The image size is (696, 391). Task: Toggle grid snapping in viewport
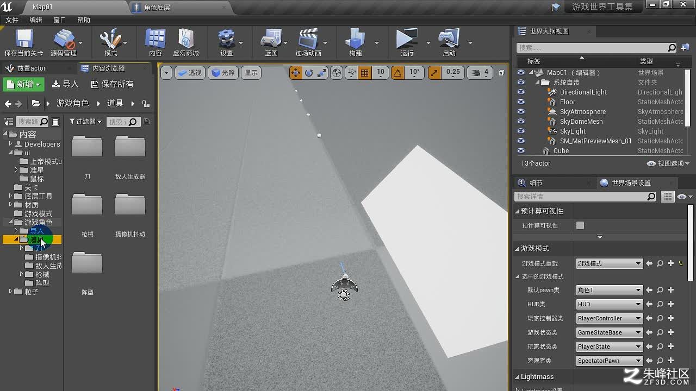(364, 73)
